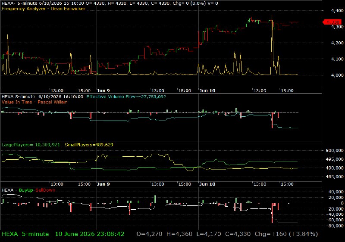This screenshot has width=345, height=242.
Task: Click the 4,200 price axis label
Action: pos(337,43)
